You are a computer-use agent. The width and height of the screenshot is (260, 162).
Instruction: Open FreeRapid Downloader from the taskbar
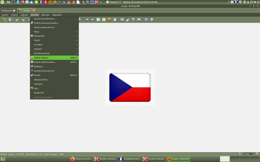coord(130,159)
